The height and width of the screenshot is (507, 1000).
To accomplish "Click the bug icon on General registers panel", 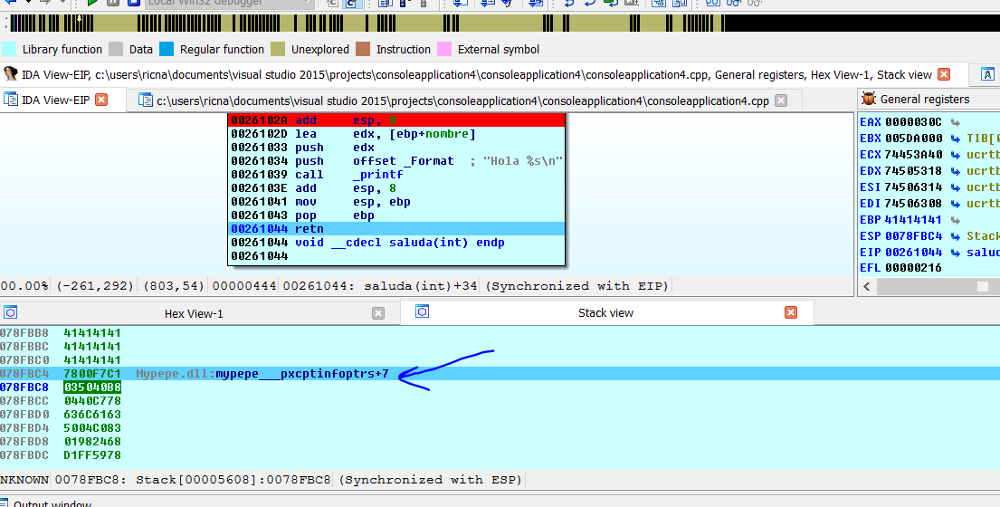I will click(x=869, y=100).
